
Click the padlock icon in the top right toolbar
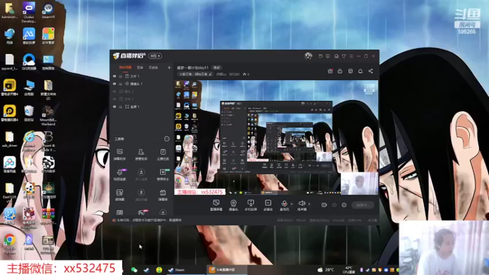tap(340, 71)
